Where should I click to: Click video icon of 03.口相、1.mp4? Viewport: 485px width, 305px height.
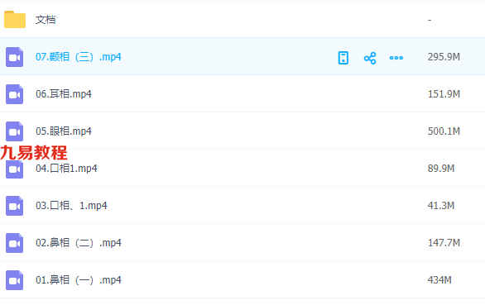point(15,206)
